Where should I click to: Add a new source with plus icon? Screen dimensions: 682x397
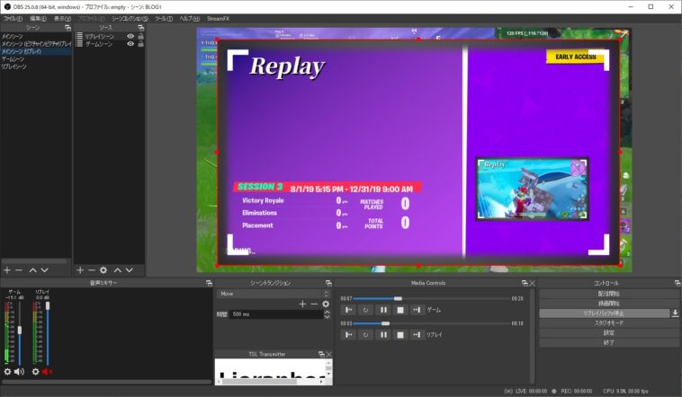coord(80,270)
